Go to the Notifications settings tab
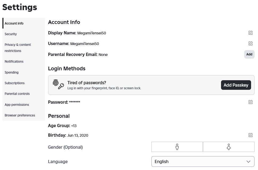 tap(24, 62)
